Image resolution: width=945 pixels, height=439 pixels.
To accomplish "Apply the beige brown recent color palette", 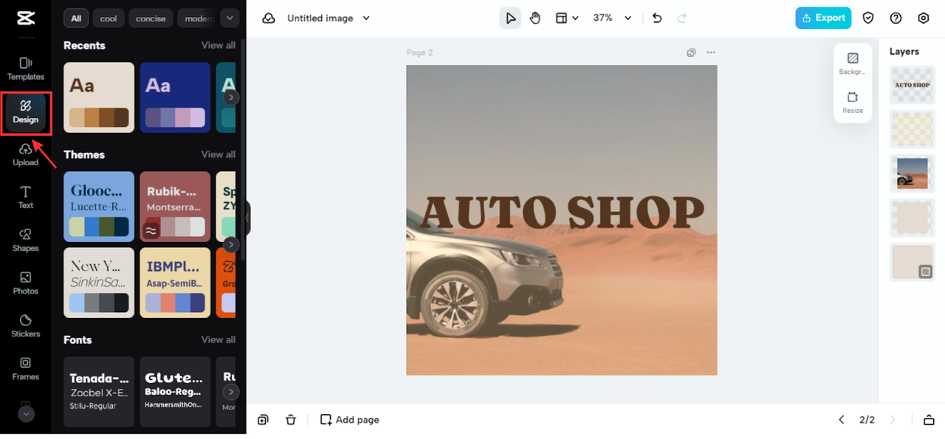I will point(99,97).
